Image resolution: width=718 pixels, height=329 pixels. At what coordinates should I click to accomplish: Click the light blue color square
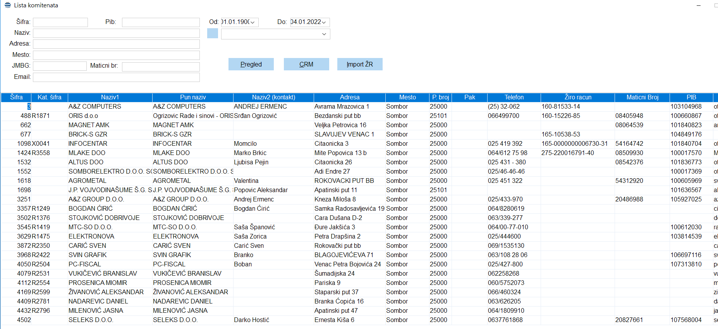click(213, 34)
